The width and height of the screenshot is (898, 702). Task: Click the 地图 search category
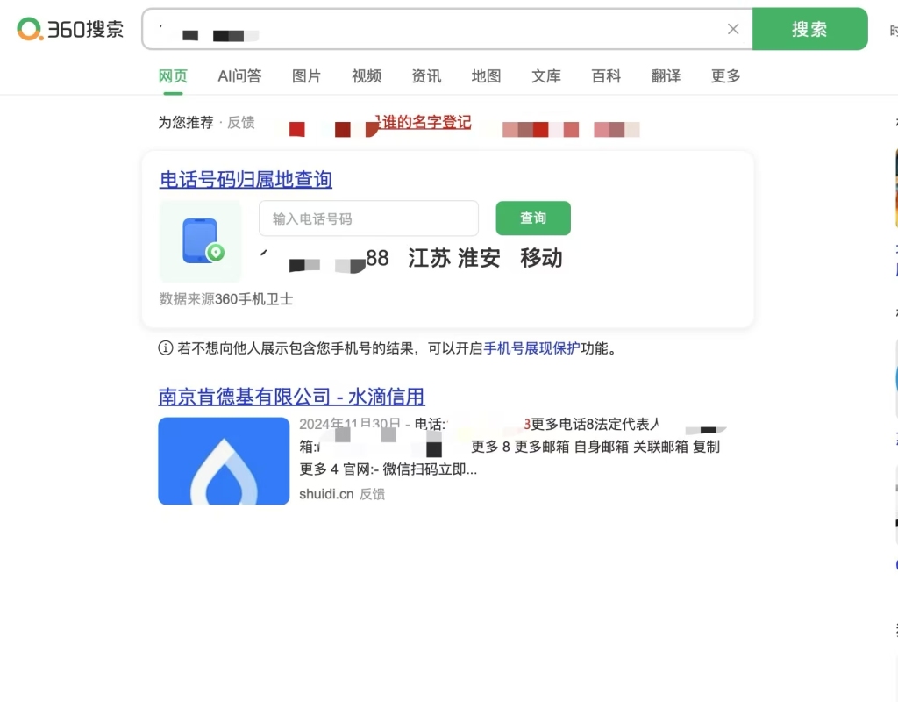coord(486,76)
